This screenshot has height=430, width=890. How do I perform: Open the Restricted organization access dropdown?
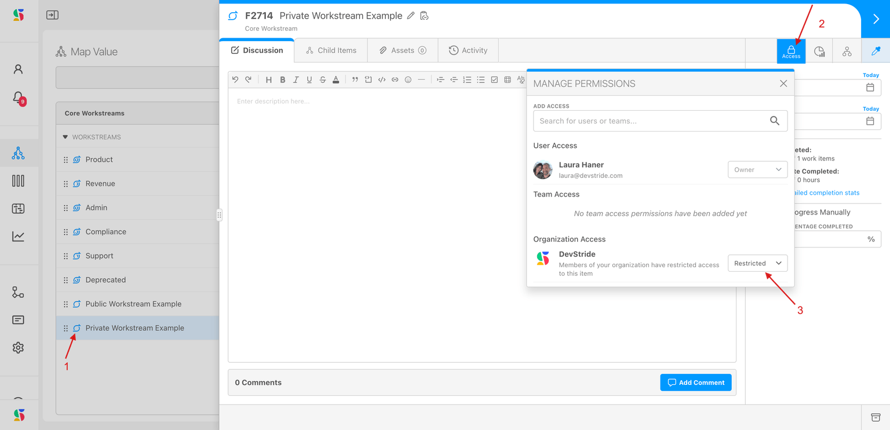[757, 263]
